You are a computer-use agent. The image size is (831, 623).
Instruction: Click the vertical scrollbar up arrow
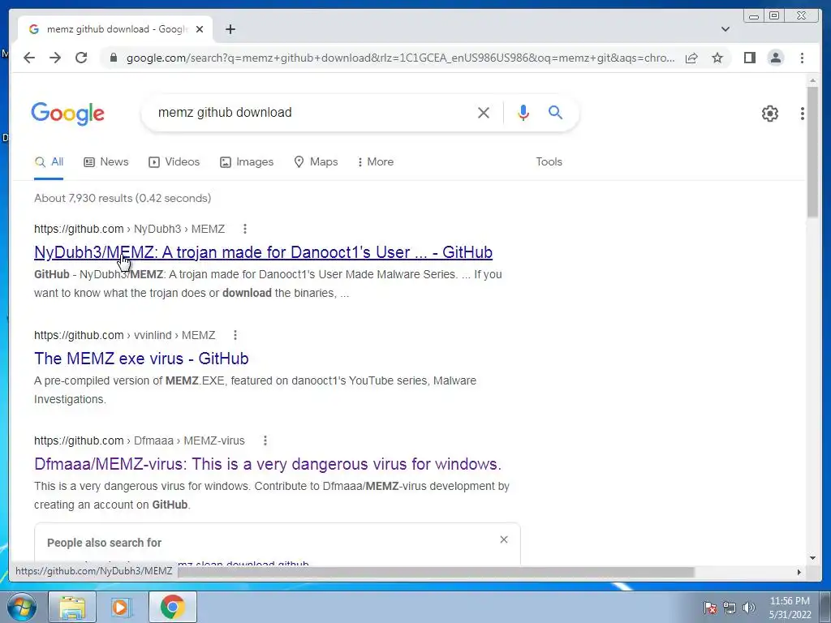[812, 80]
